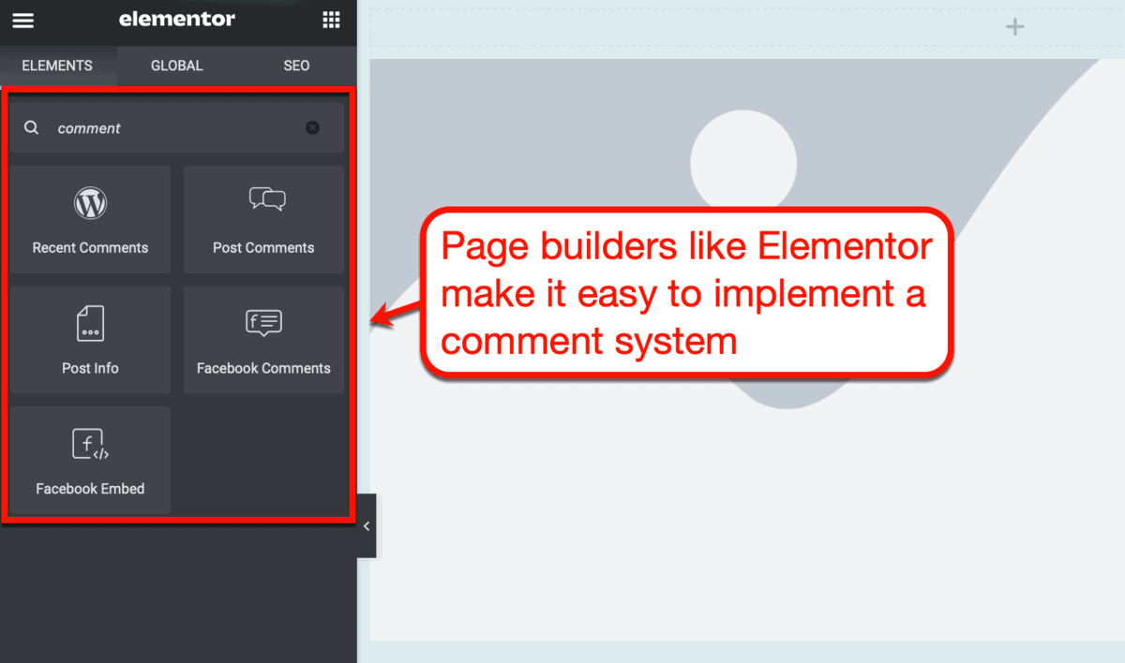
Task: Click the Facebook Embed widget card
Action: (90, 460)
